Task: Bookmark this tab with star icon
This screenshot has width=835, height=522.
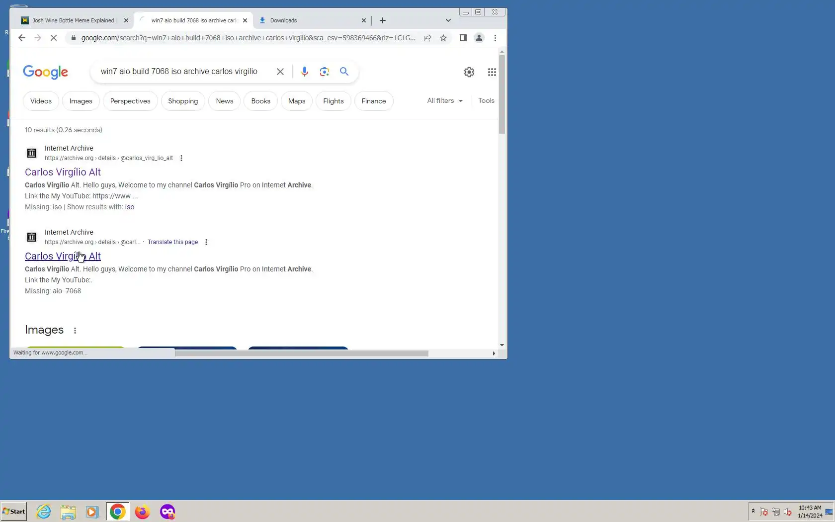Action: coord(443,38)
